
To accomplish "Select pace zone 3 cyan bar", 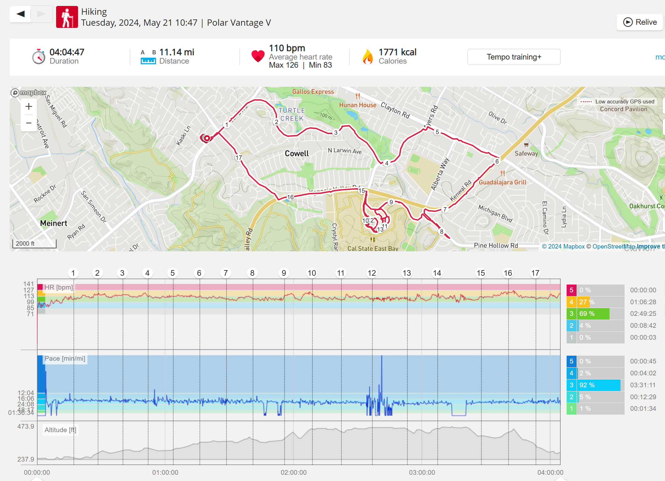I will tap(599, 385).
